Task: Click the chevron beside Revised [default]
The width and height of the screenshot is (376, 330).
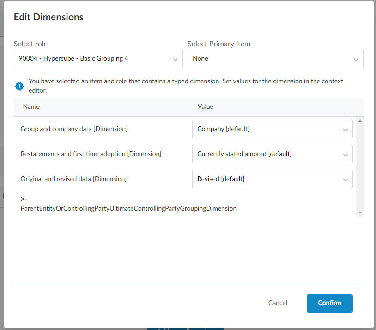Action: click(345, 180)
